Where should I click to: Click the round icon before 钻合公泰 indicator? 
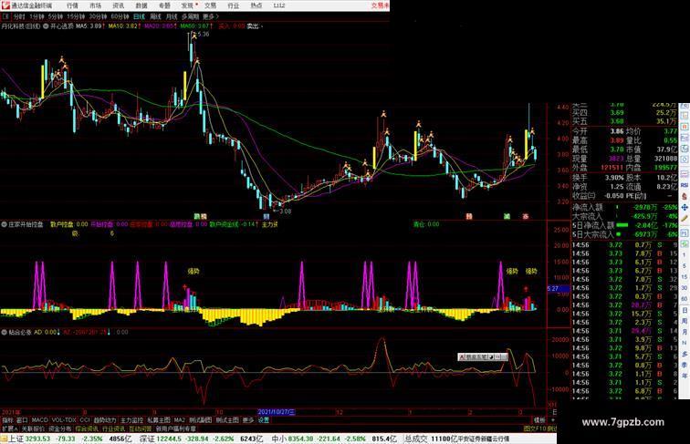4,333
